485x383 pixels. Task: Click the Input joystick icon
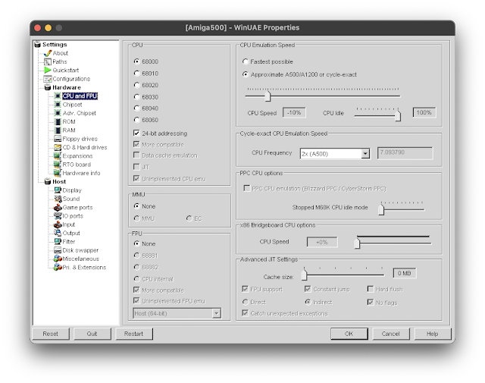click(58, 224)
